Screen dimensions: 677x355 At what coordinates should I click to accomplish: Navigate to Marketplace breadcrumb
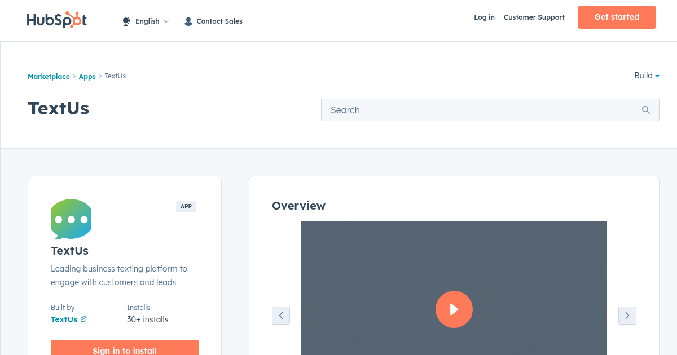[x=49, y=76]
